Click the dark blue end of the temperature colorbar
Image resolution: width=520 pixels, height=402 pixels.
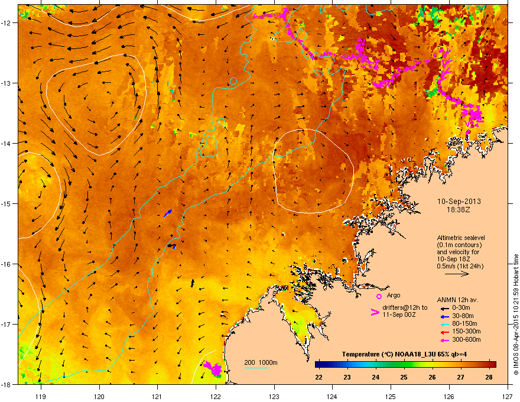tap(319, 365)
